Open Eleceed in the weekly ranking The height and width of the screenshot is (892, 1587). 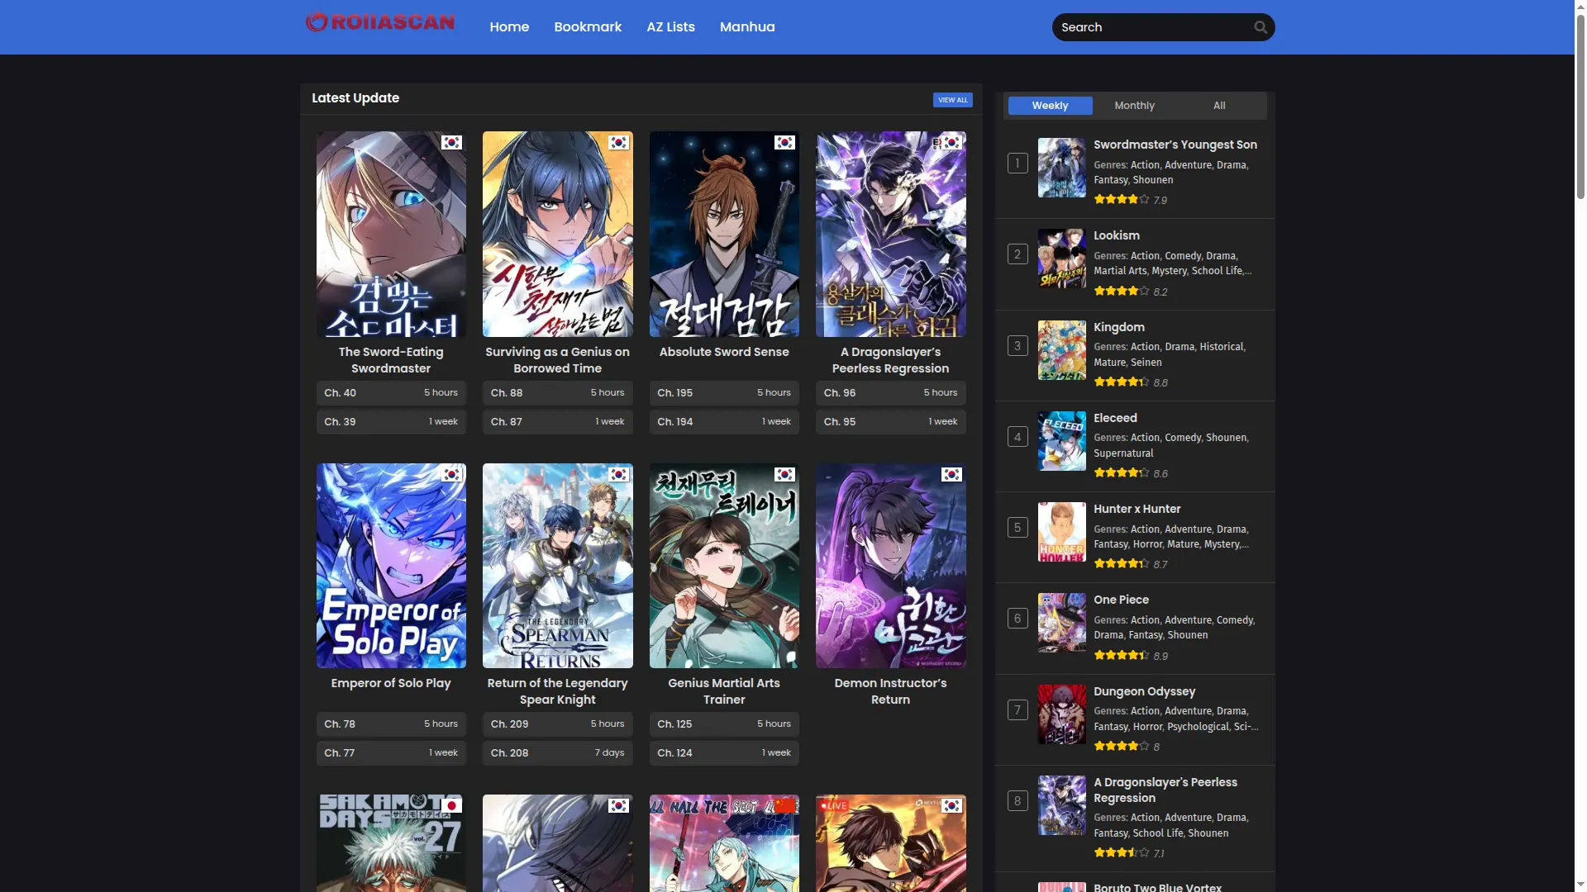(1115, 418)
